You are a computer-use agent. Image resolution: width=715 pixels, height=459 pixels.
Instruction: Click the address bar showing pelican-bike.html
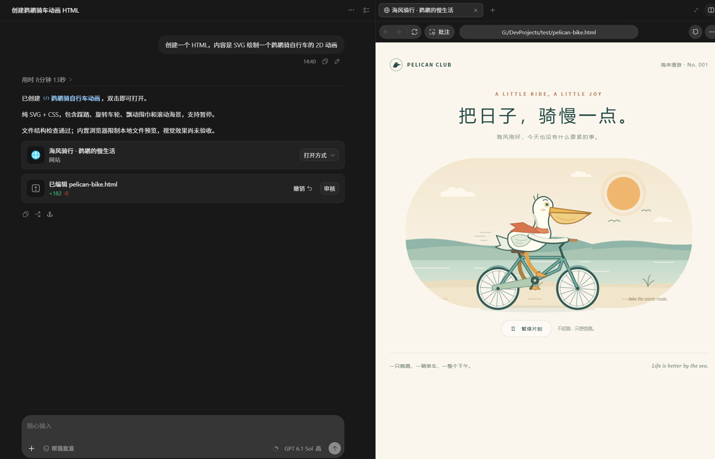point(549,32)
